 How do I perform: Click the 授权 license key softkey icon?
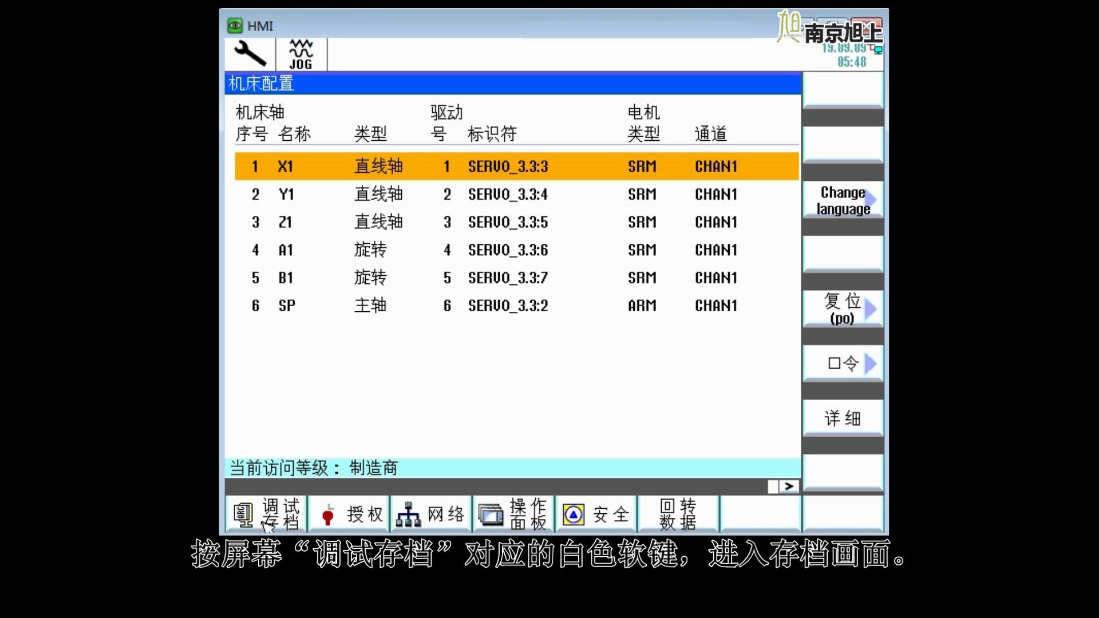click(328, 514)
